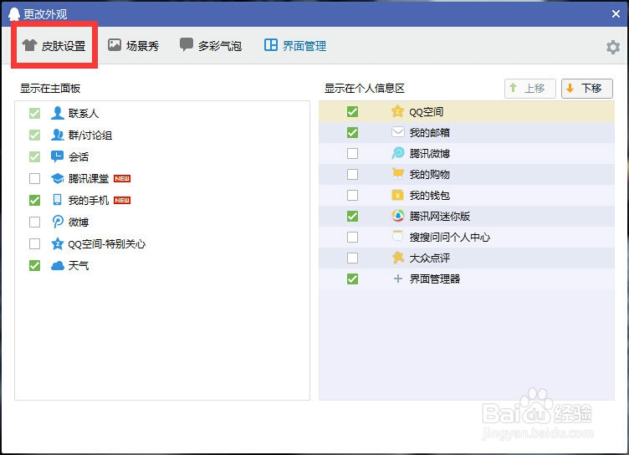Select the 我的钱包 row label
Viewport: 629px width, 455px height.
tap(430, 195)
